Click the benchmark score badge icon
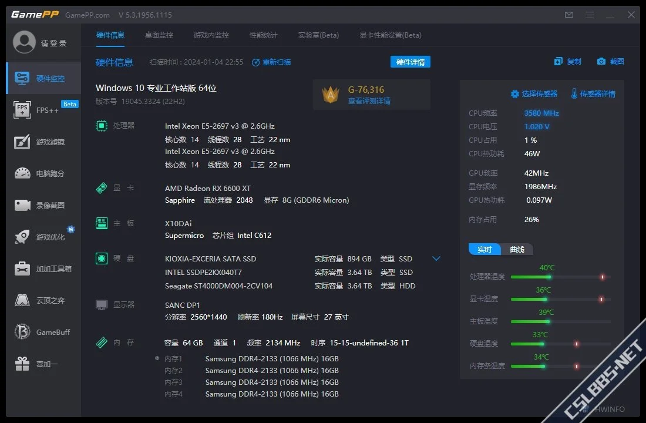This screenshot has width=646, height=423. 331,95
